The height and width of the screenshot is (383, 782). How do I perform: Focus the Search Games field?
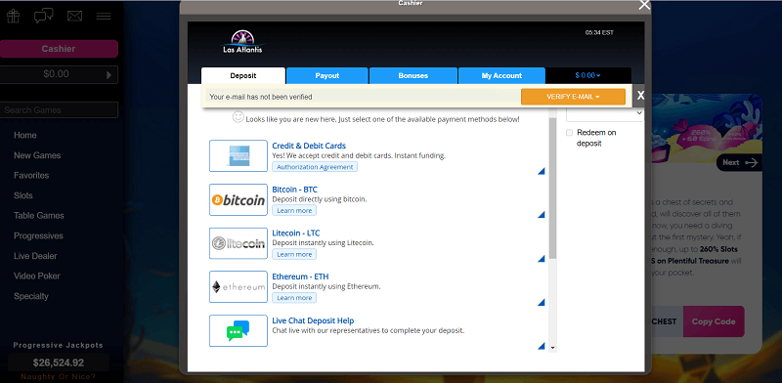click(59, 110)
